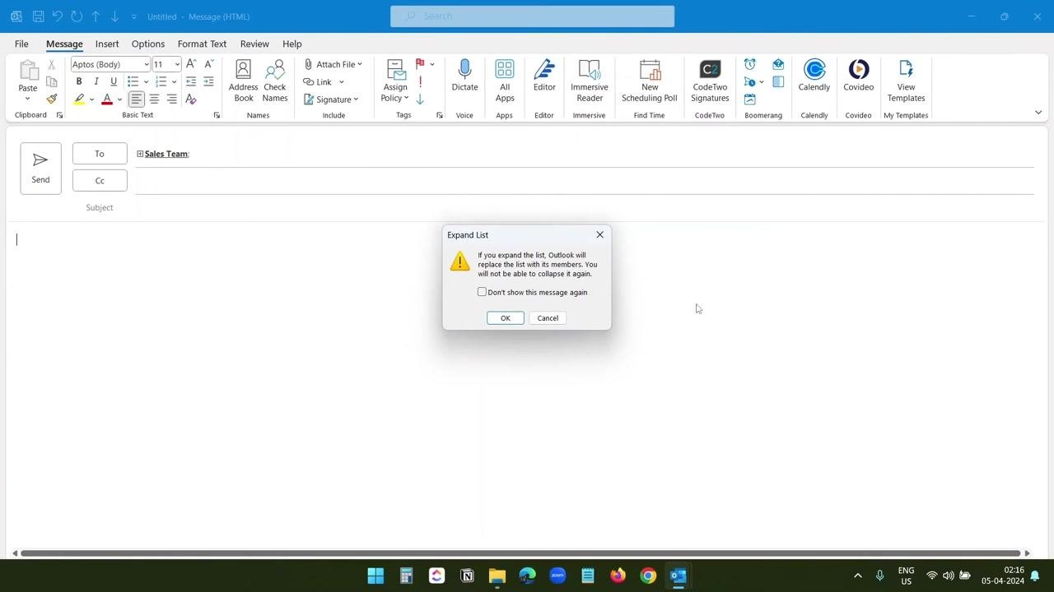Switch to the Options ribbon tab

(148, 44)
